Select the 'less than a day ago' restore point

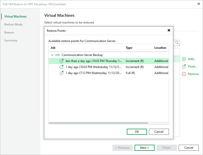(x=109, y=61)
